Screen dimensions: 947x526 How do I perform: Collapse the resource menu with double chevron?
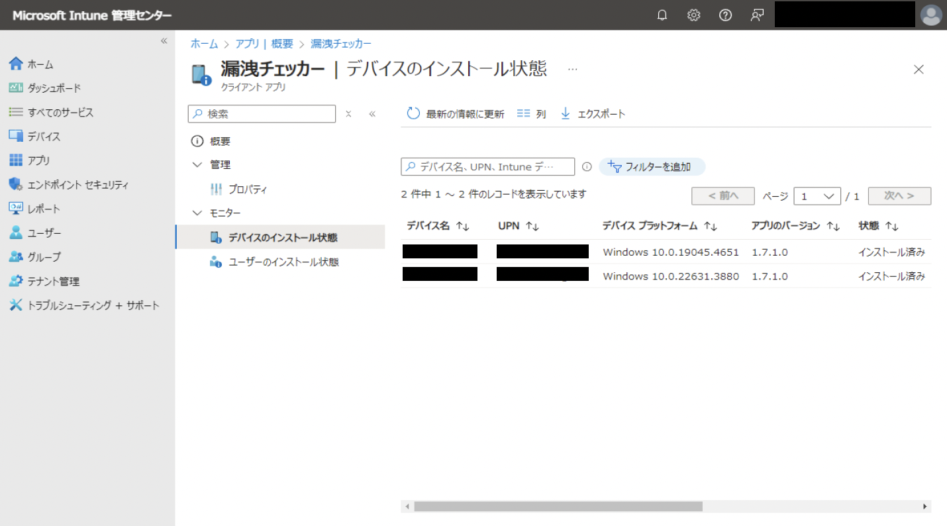[372, 114]
